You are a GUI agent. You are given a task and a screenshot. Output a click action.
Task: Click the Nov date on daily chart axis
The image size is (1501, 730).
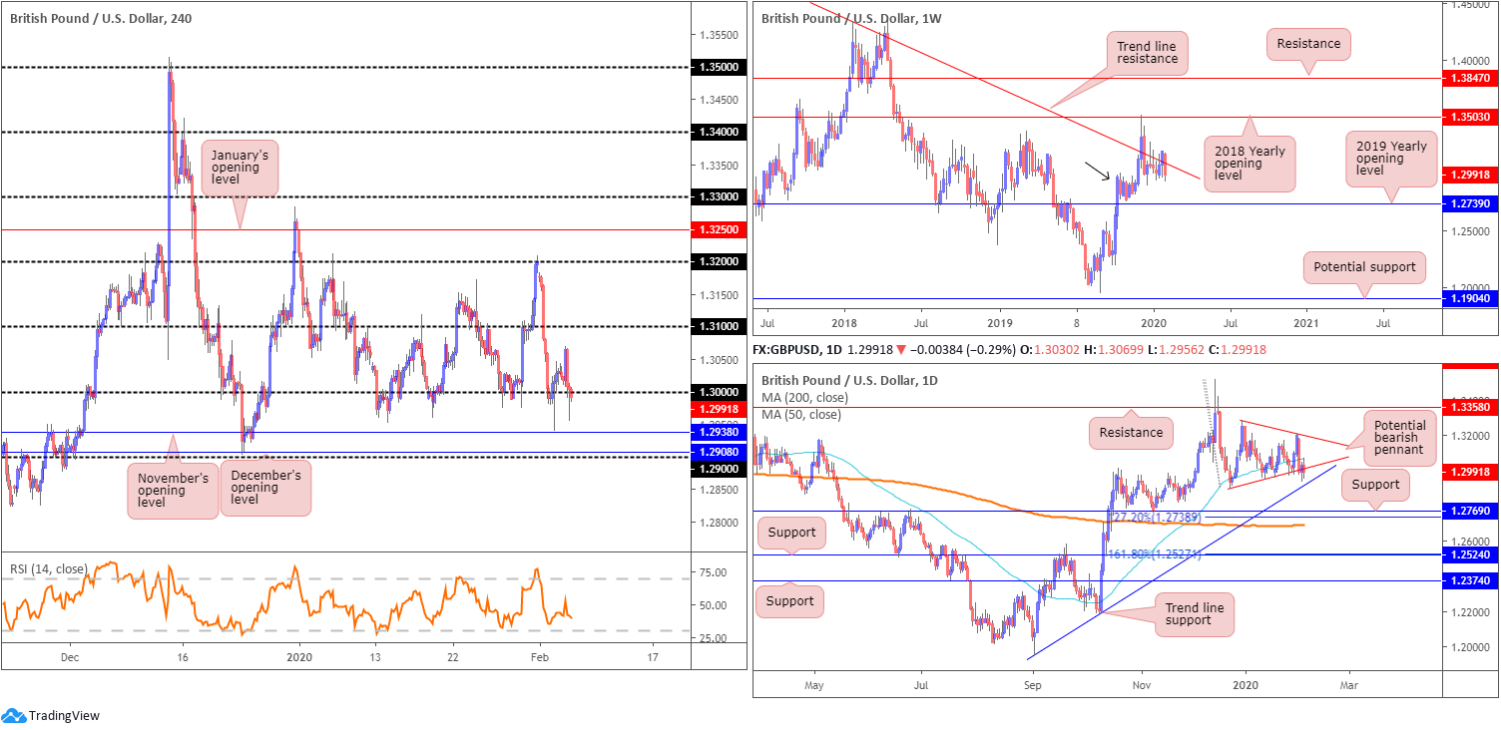pos(1140,686)
